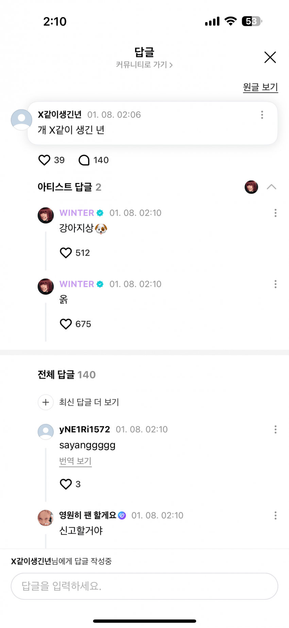This screenshot has height=628, width=289.
Task: Collapse the artist replies section chevron
Action: click(271, 187)
